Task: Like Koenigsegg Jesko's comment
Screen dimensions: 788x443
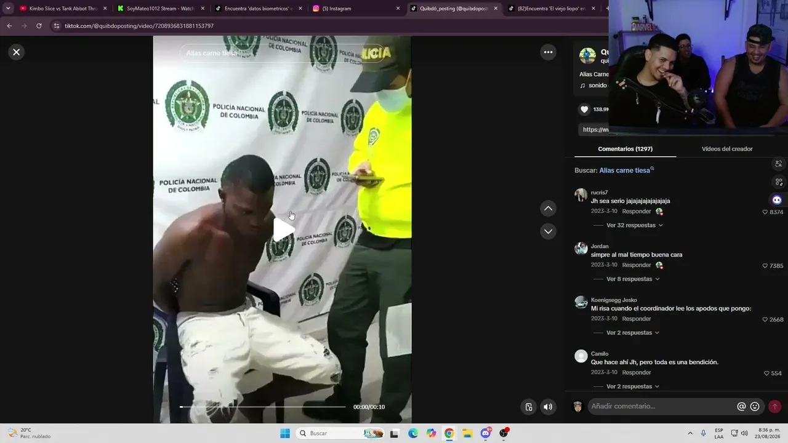Action: click(x=765, y=320)
